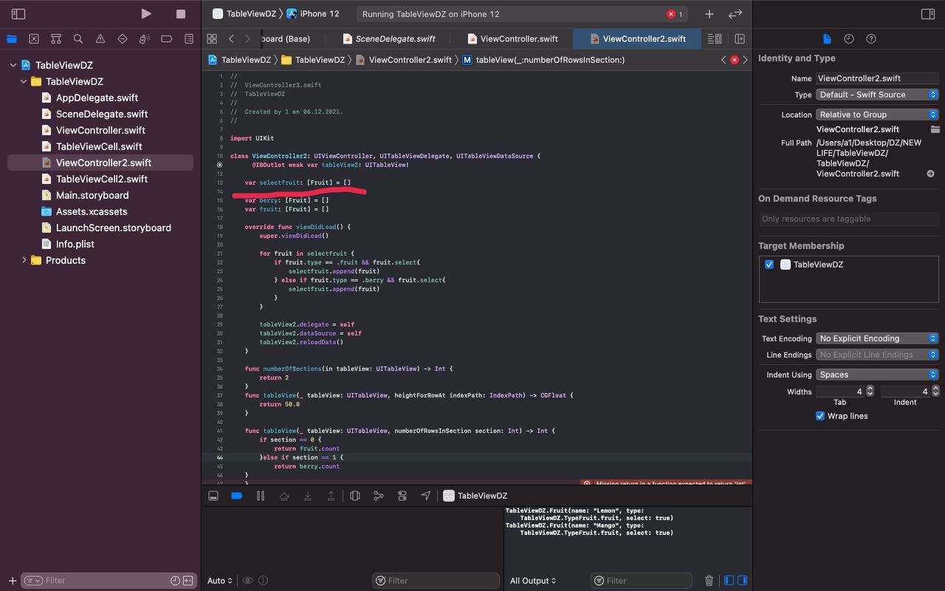The image size is (945, 591).
Task: Select the ViewController2.swift tab
Action: 637,38
